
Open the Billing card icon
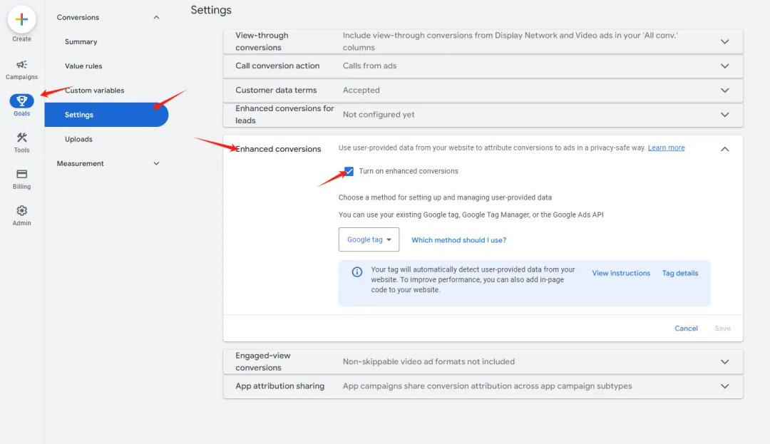click(21, 174)
